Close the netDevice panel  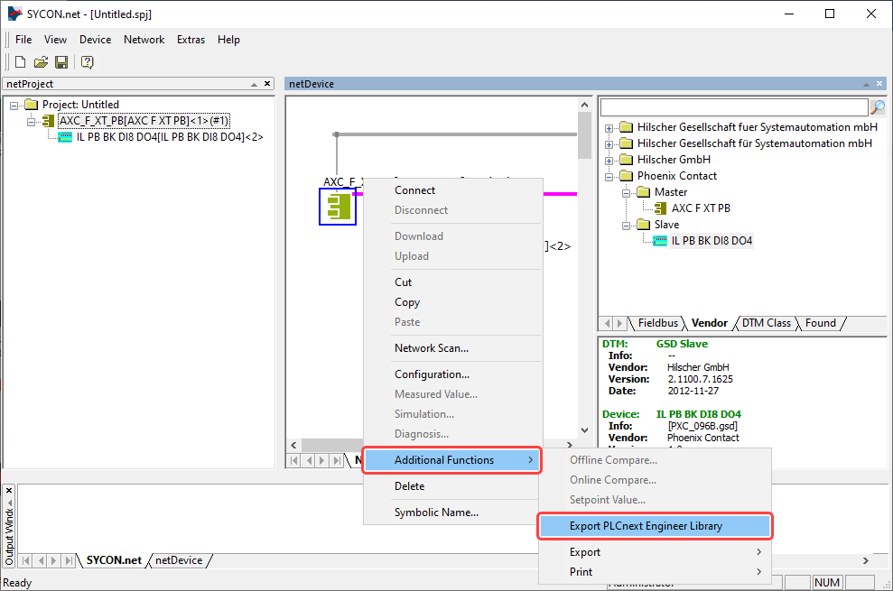[879, 84]
